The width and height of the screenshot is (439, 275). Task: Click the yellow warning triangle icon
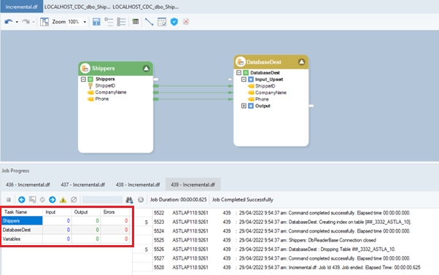click(x=63, y=200)
